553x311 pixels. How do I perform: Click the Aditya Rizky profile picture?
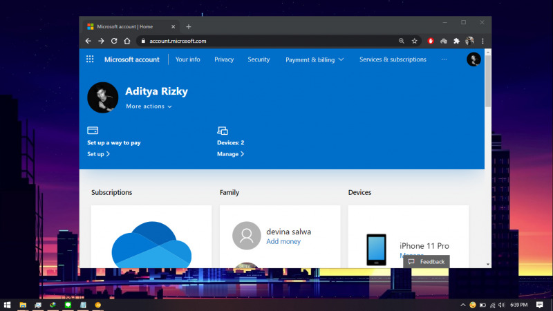[x=102, y=97]
